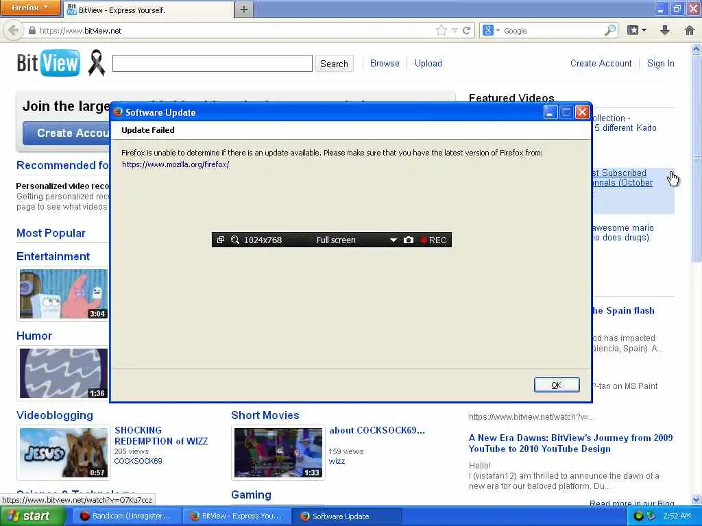
Task: Go to the Firefox home page icon
Action: [690, 30]
